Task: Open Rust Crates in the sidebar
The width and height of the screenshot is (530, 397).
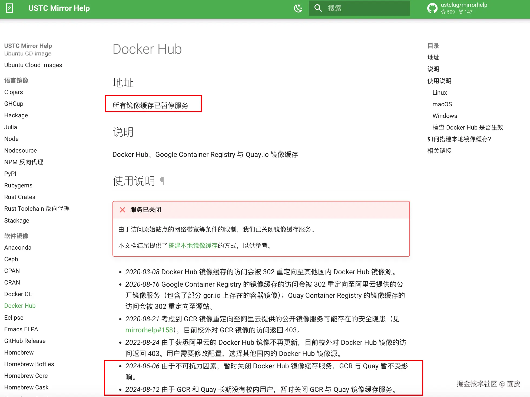Action: [x=20, y=197]
